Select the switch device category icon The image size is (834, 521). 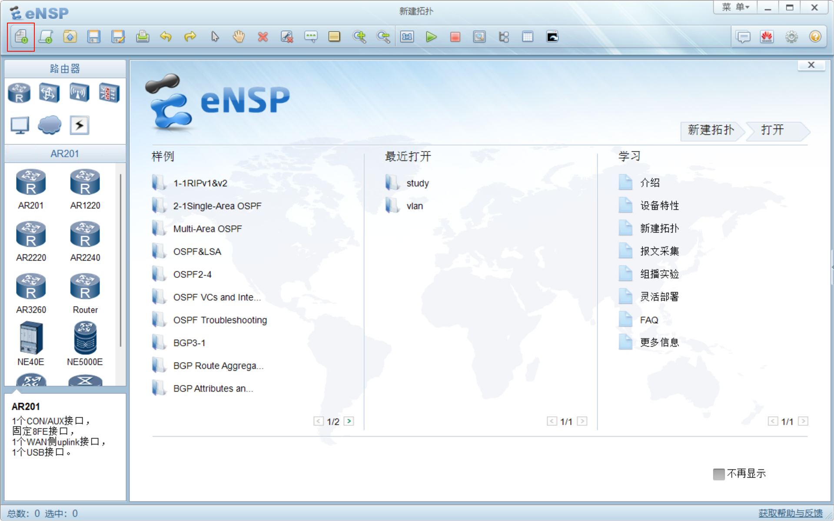pyautogui.click(x=49, y=93)
